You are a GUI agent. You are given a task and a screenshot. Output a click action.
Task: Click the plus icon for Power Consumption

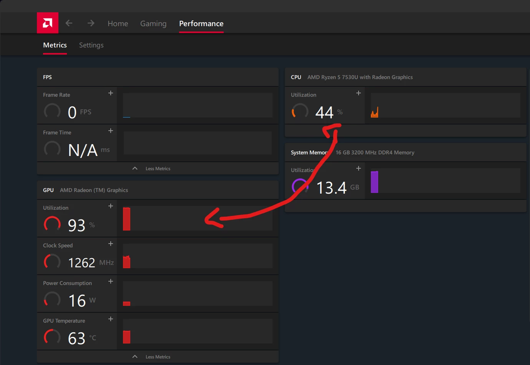tap(111, 281)
